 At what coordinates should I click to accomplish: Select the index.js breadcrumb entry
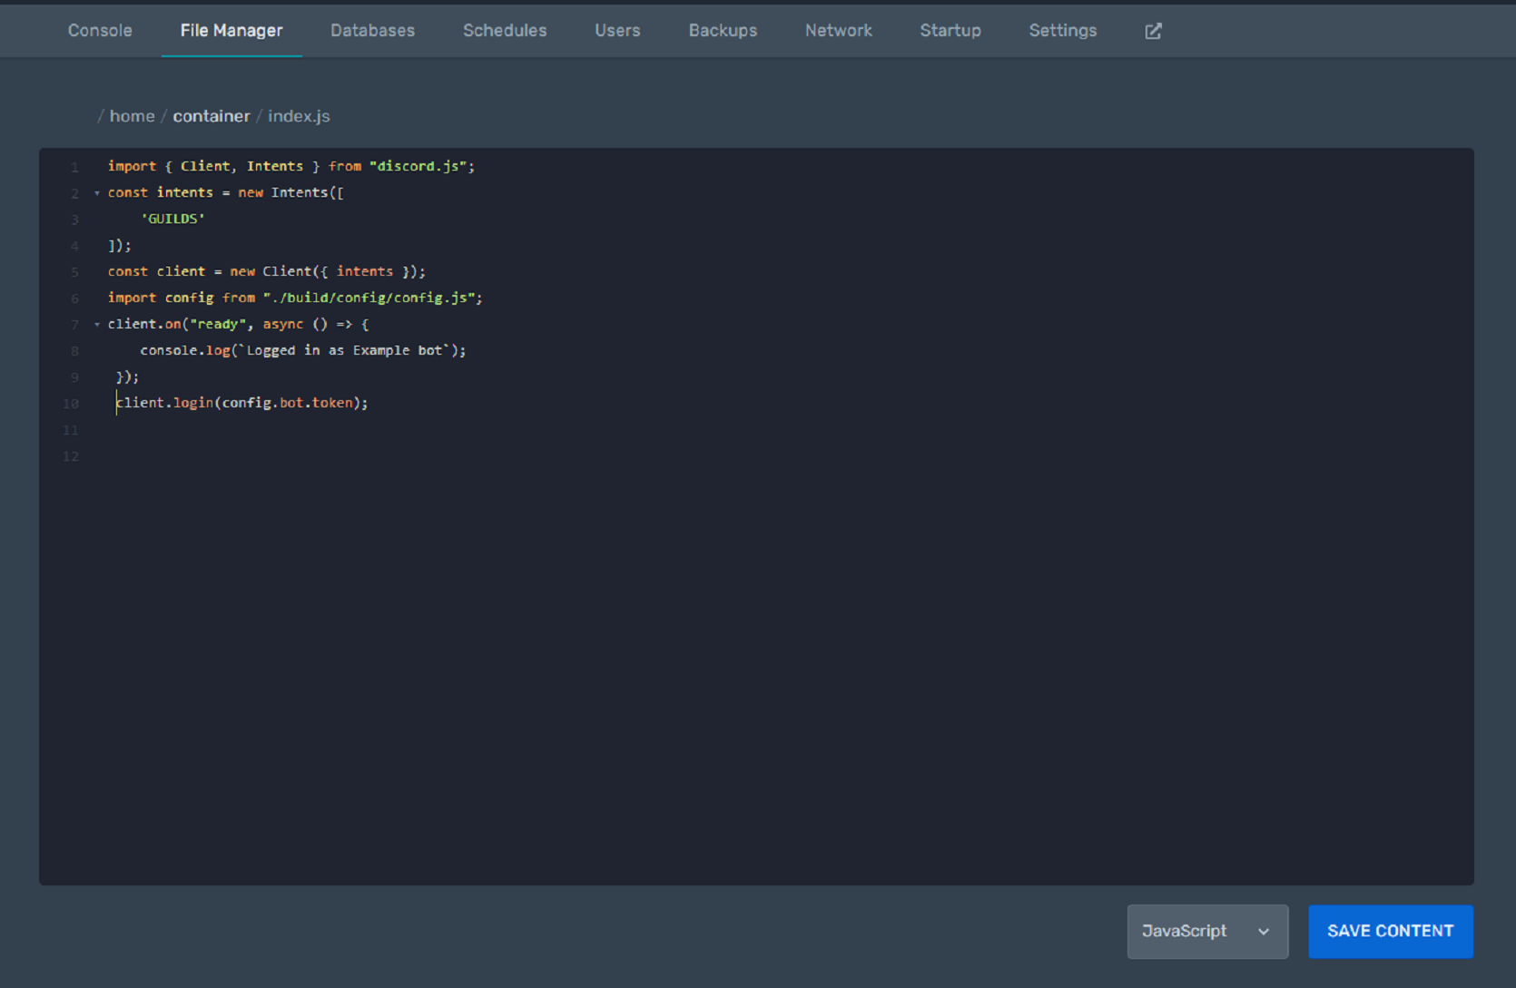(298, 115)
